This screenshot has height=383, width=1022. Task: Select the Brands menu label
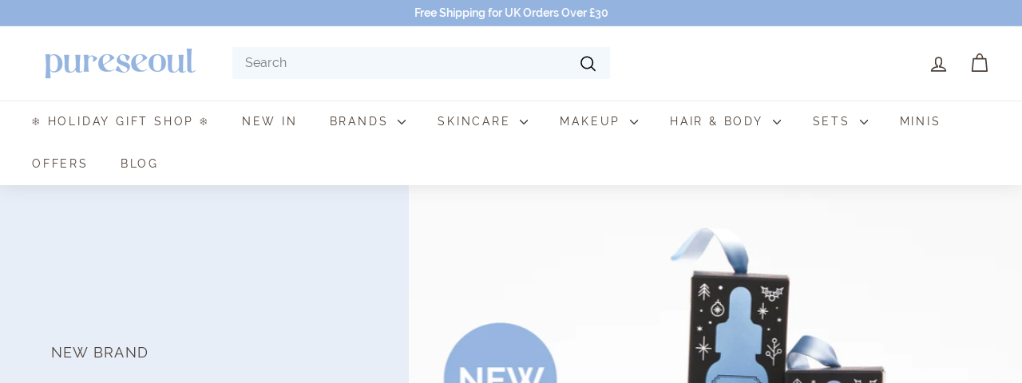click(358, 121)
